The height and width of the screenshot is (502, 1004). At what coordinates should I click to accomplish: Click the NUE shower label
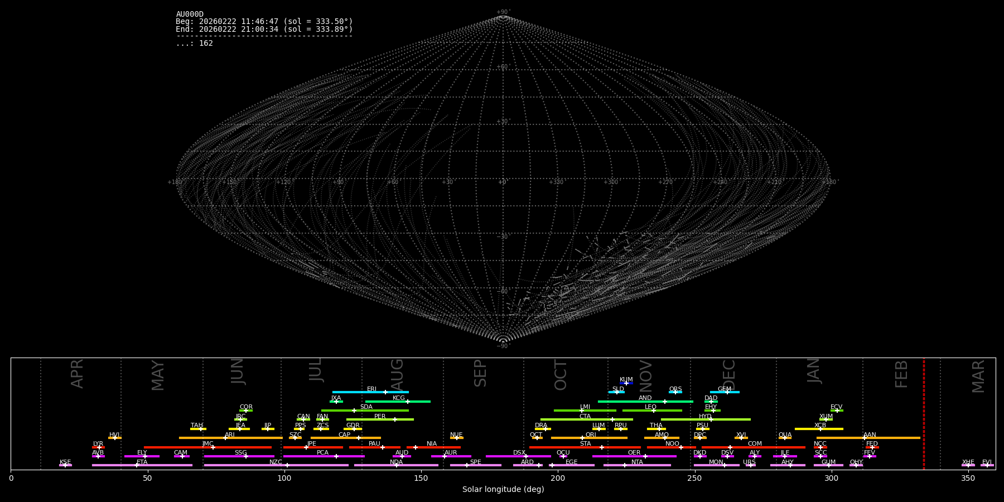click(456, 435)
